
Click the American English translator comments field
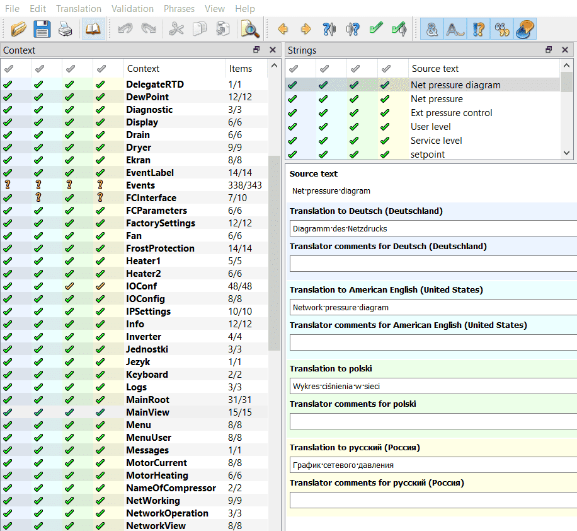tap(433, 342)
